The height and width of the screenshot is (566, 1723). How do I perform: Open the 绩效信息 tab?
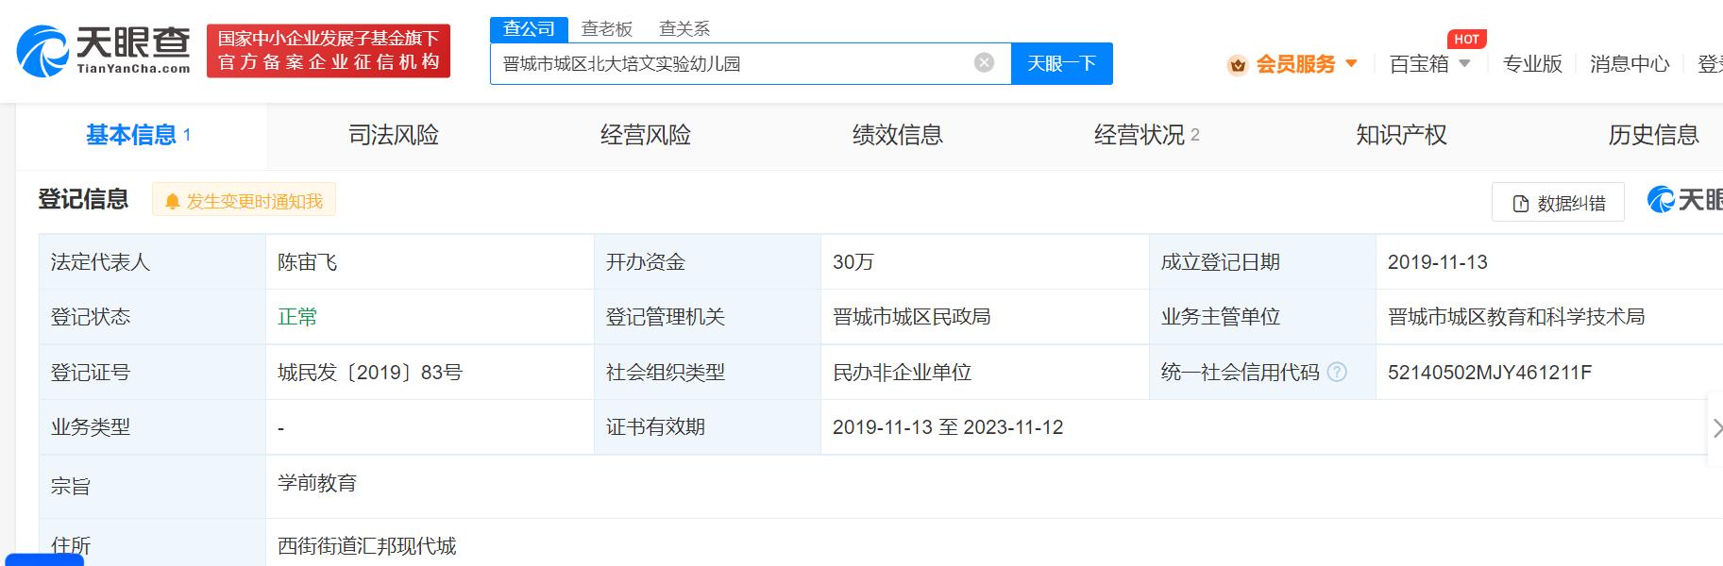(x=898, y=136)
